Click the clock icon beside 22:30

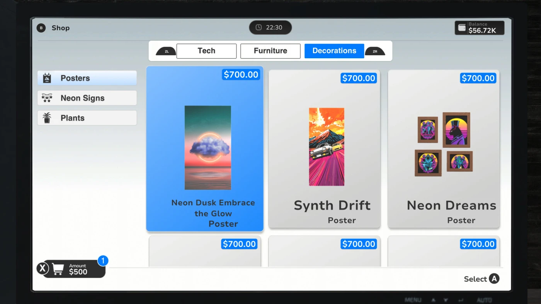(x=259, y=27)
